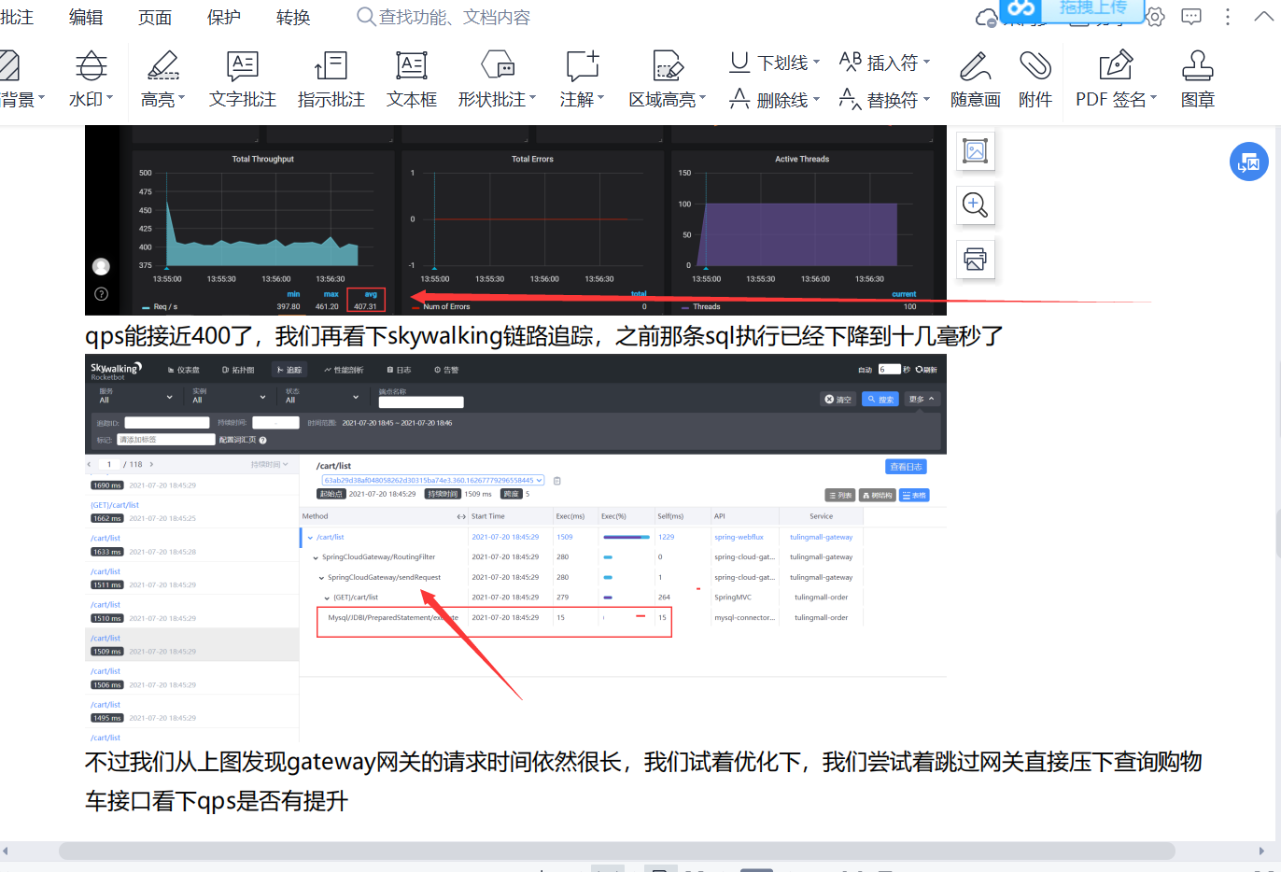Click the horizontal scrollbar left arrow
The height and width of the screenshot is (872, 1281).
6,851
